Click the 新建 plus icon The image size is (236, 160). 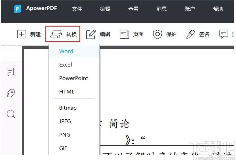click(x=22, y=34)
